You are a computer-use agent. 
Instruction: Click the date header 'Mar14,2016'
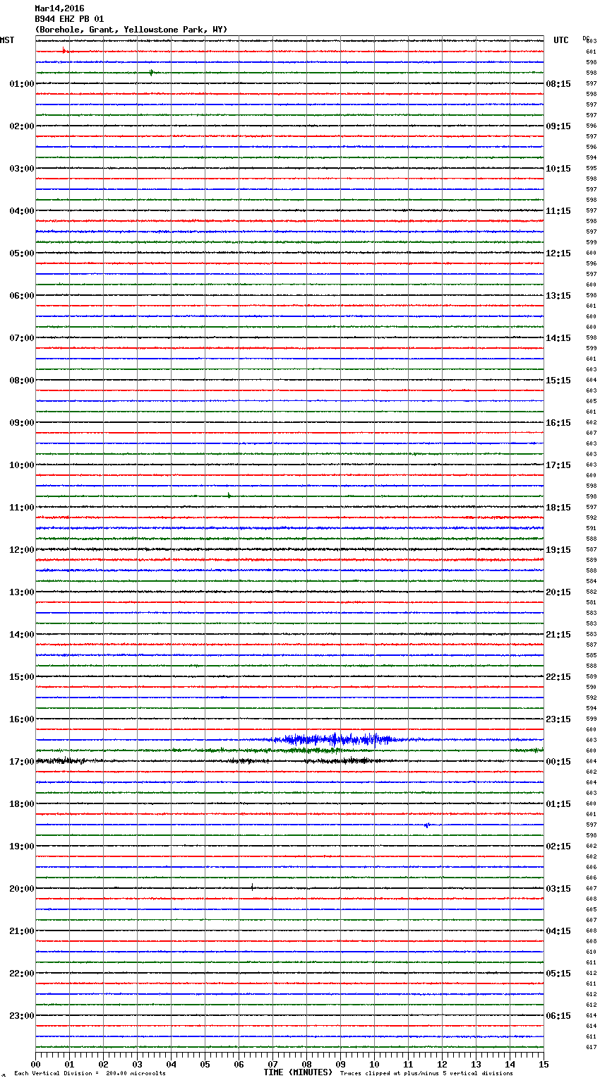(x=59, y=8)
